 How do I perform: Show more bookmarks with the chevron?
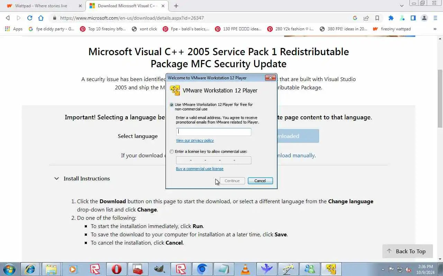click(435, 29)
